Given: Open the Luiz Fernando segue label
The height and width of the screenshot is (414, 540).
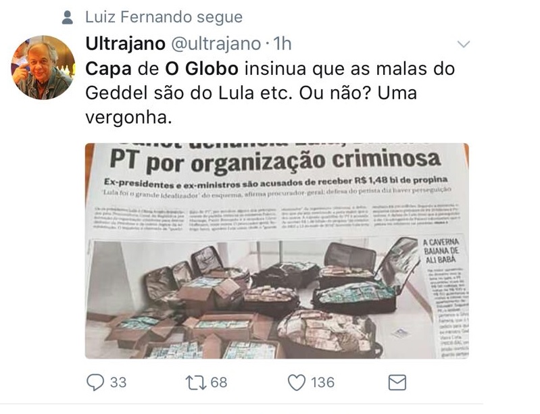Looking at the screenshot, I should [164, 17].
